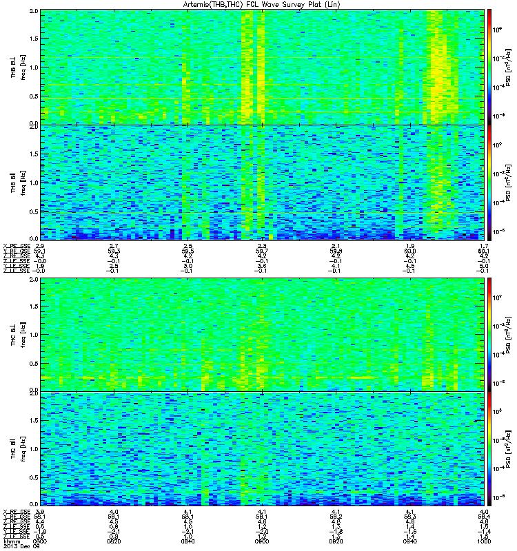
Task: Click the 2.0 frequency tick of the THB B⊥ panel
Action: 34,11
